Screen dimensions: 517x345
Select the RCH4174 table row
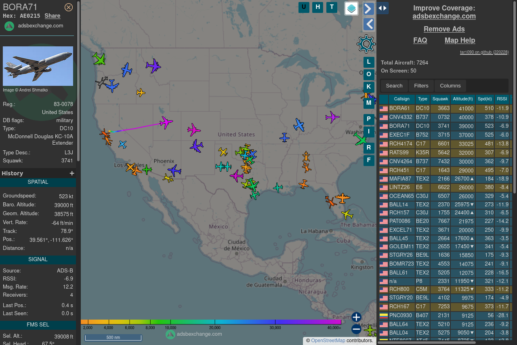[446, 143]
